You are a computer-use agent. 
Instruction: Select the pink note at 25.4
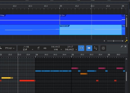[102, 68]
